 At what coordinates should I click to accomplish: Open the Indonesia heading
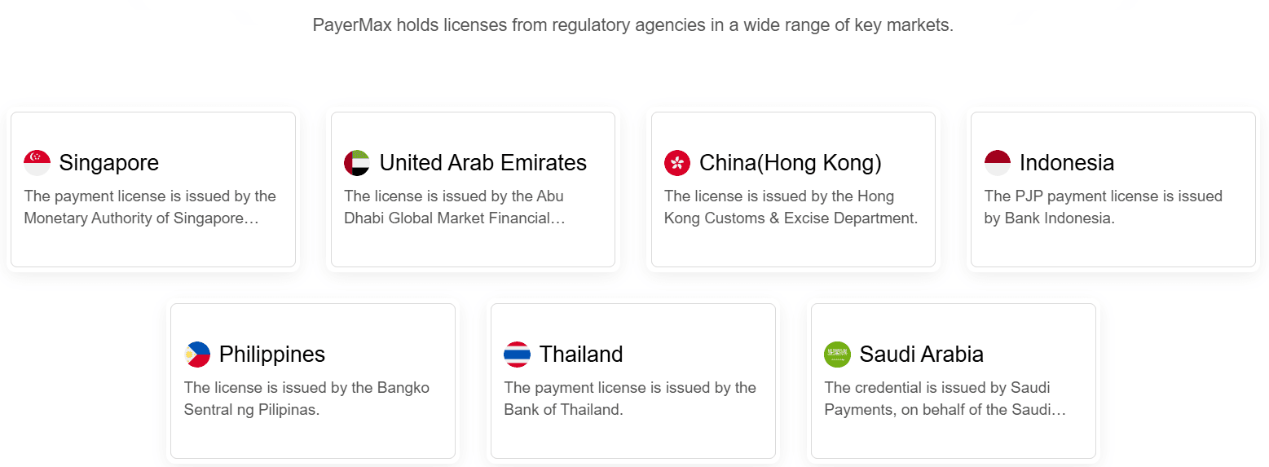pyautogui.click(x=1067, y=163)
